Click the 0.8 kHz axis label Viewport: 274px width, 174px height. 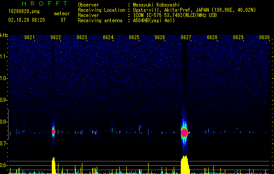[x=4, y=122]
